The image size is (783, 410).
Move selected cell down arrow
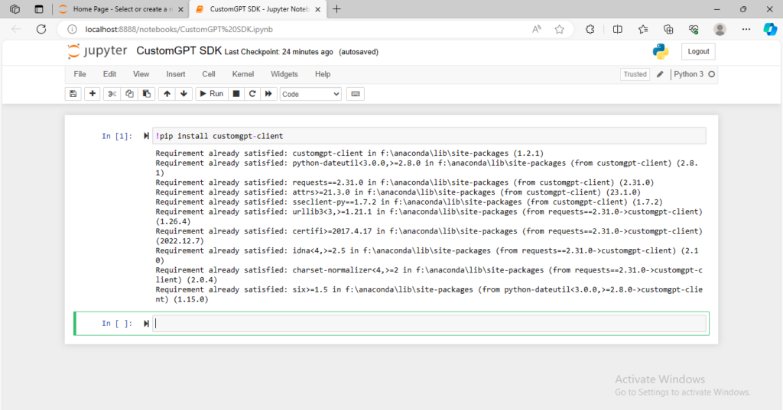tap(183, 94)
